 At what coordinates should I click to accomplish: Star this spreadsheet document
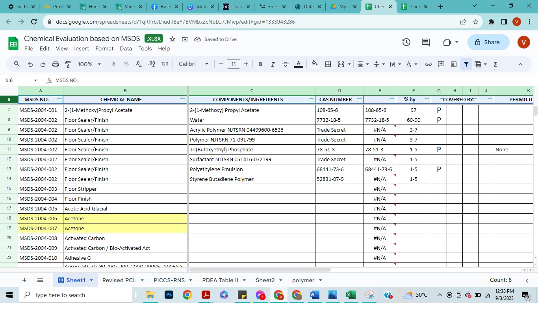pyautogui.click(x=173, y=39)
